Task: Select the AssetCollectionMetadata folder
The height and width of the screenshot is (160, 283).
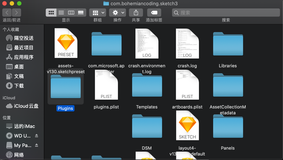Action: click(228, 85)
